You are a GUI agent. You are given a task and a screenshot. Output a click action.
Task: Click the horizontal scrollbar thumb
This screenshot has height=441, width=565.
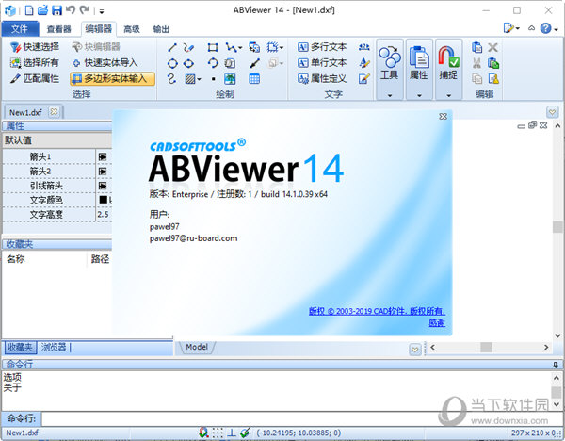pyautogui.click(x=486, y=348)
